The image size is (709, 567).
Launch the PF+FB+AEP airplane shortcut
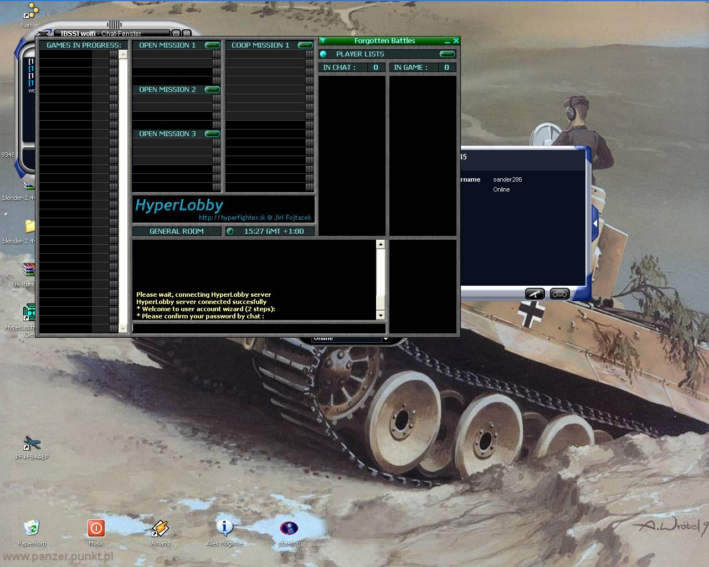click(x=32, y=443)
